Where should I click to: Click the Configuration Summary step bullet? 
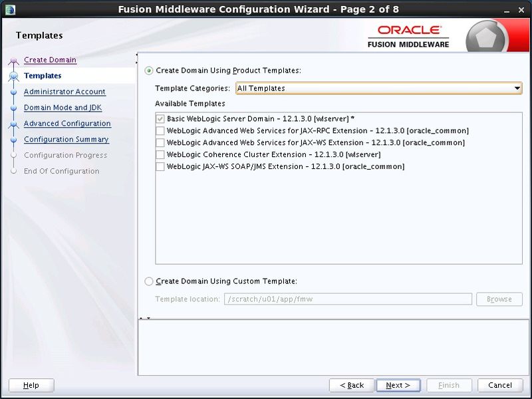pos(13,140)
